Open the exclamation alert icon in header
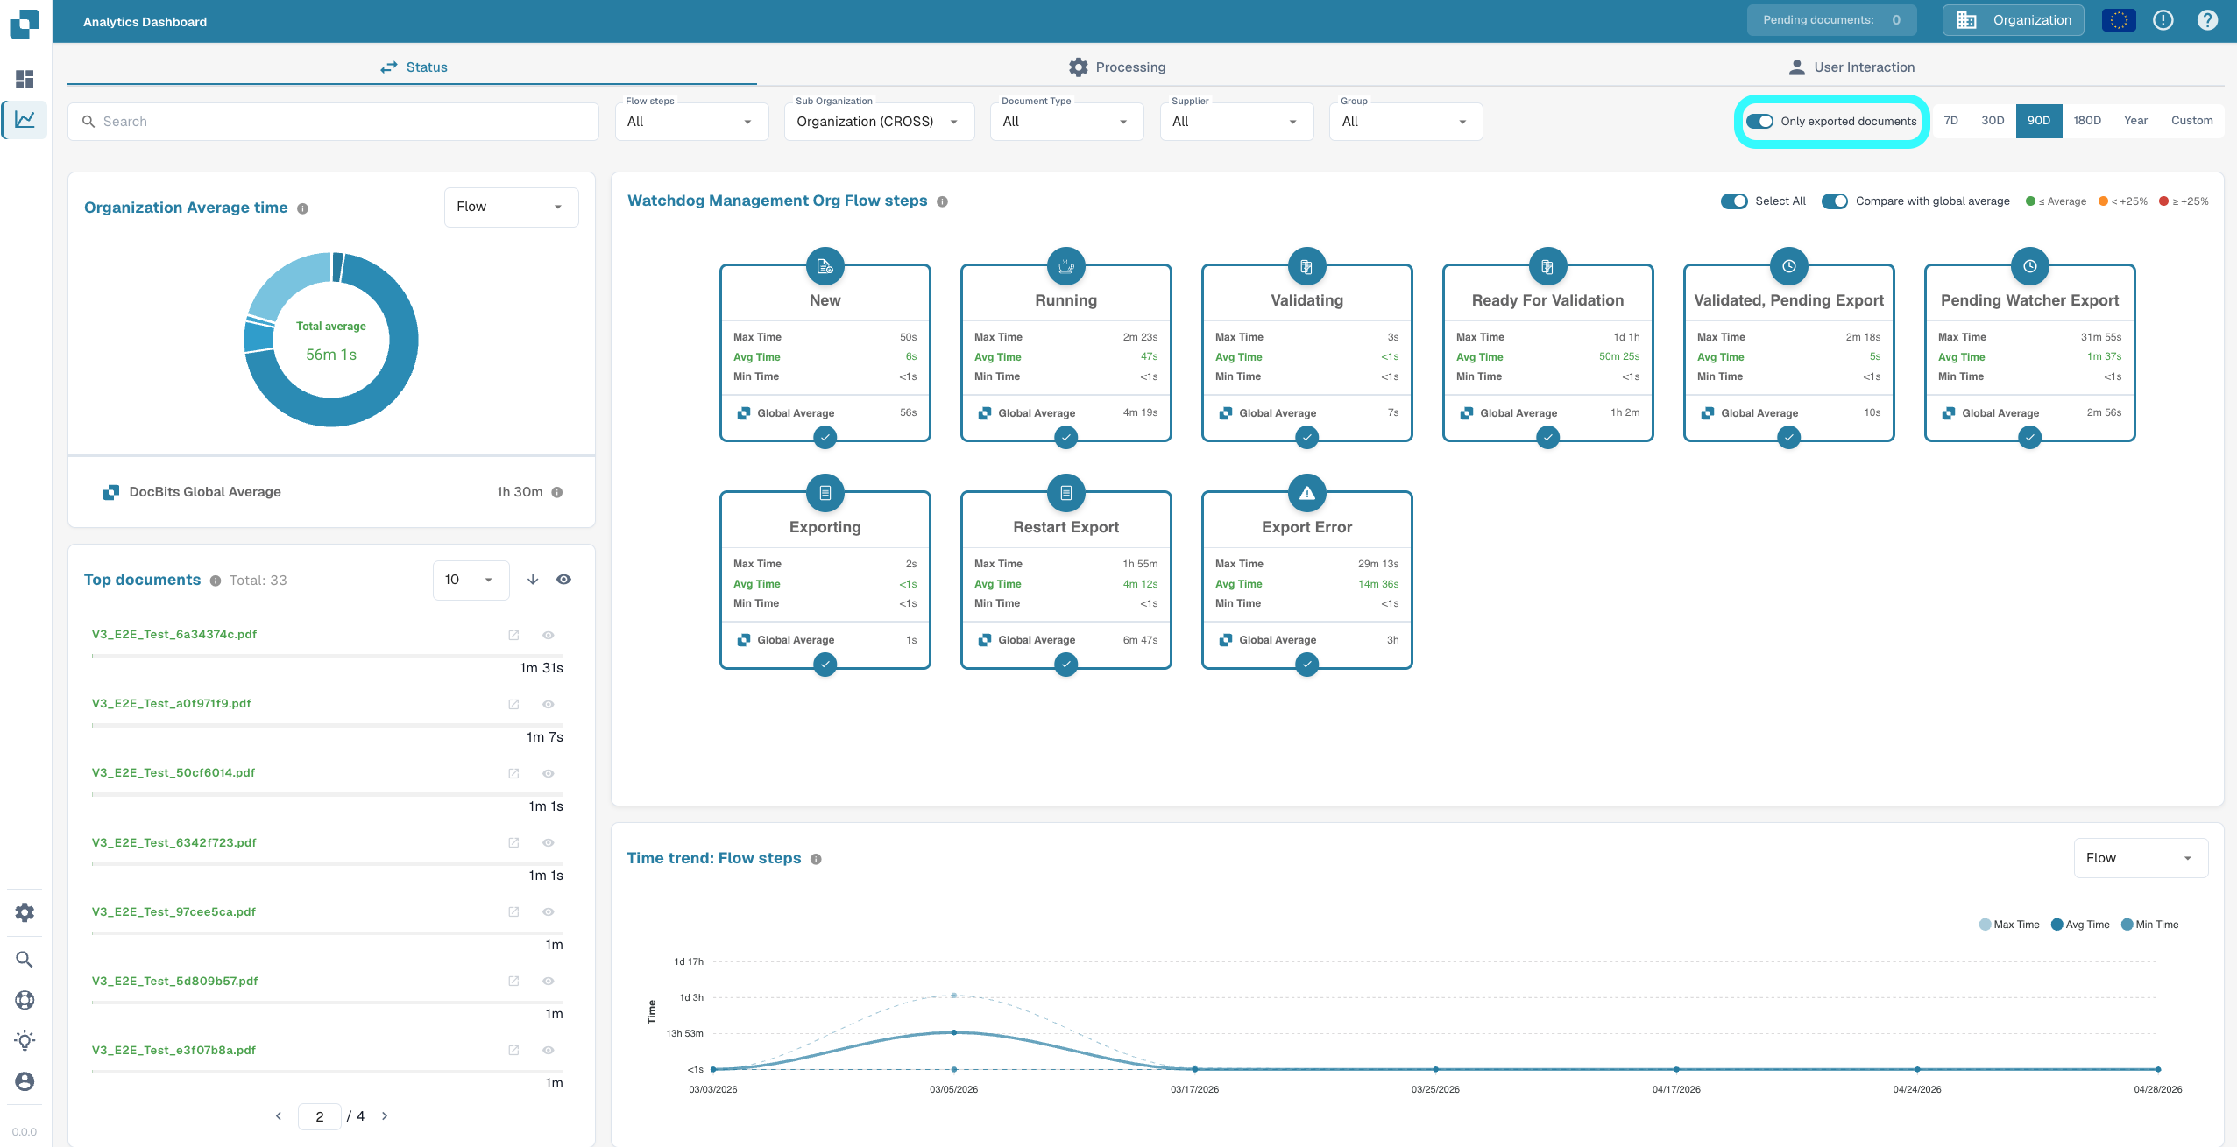The height and width of the screenshot is (1147, 2237). (2163, 20)
